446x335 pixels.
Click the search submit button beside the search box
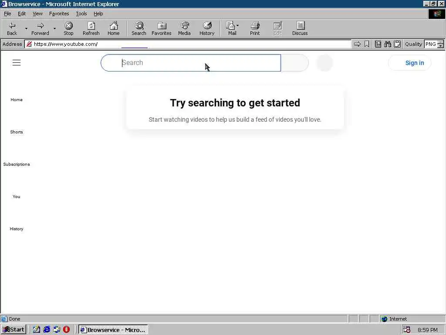click(x=295, y=63)
